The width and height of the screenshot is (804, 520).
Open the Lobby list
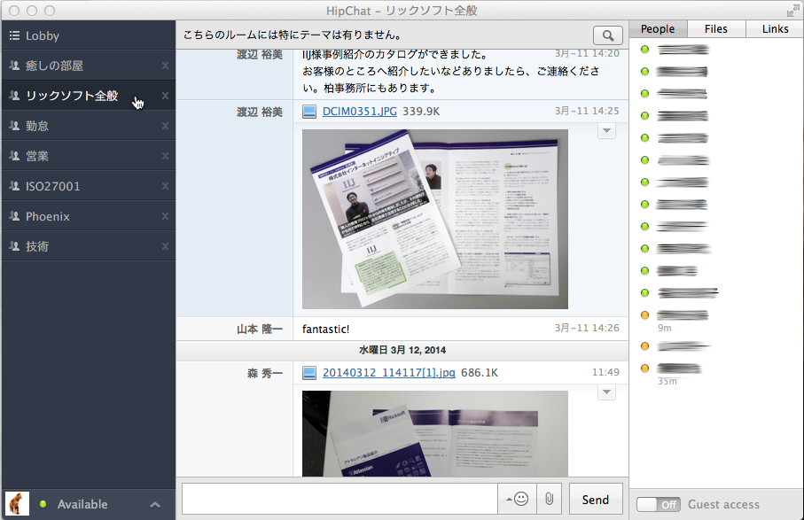coord(88,35)
